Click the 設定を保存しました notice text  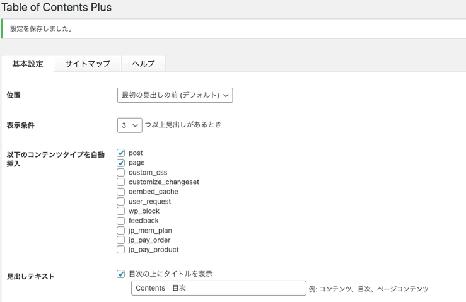[x=41, y=29]
